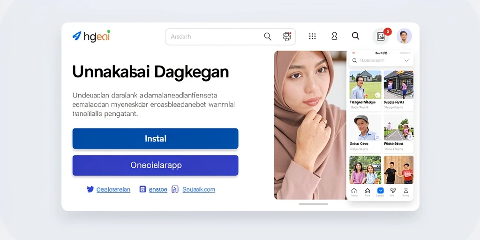480x240 pixels.
Task: Open the chat bubbles icon in search box
Action: coord(287,37)
